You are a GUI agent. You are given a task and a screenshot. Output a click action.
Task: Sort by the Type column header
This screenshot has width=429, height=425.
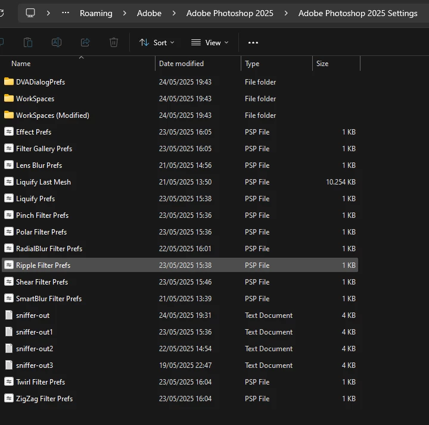pyautogui.click(x=252, y=64)
